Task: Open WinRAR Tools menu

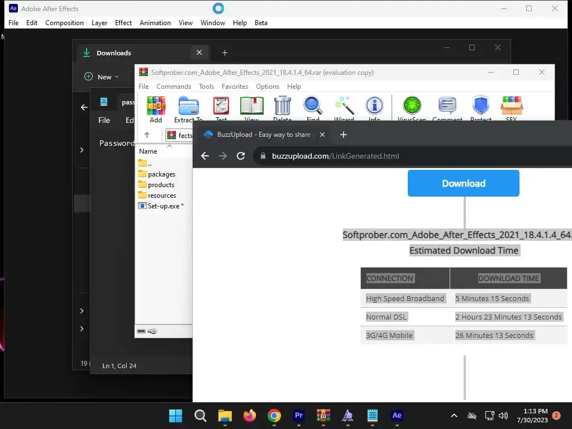Action: tap(206, 87)
